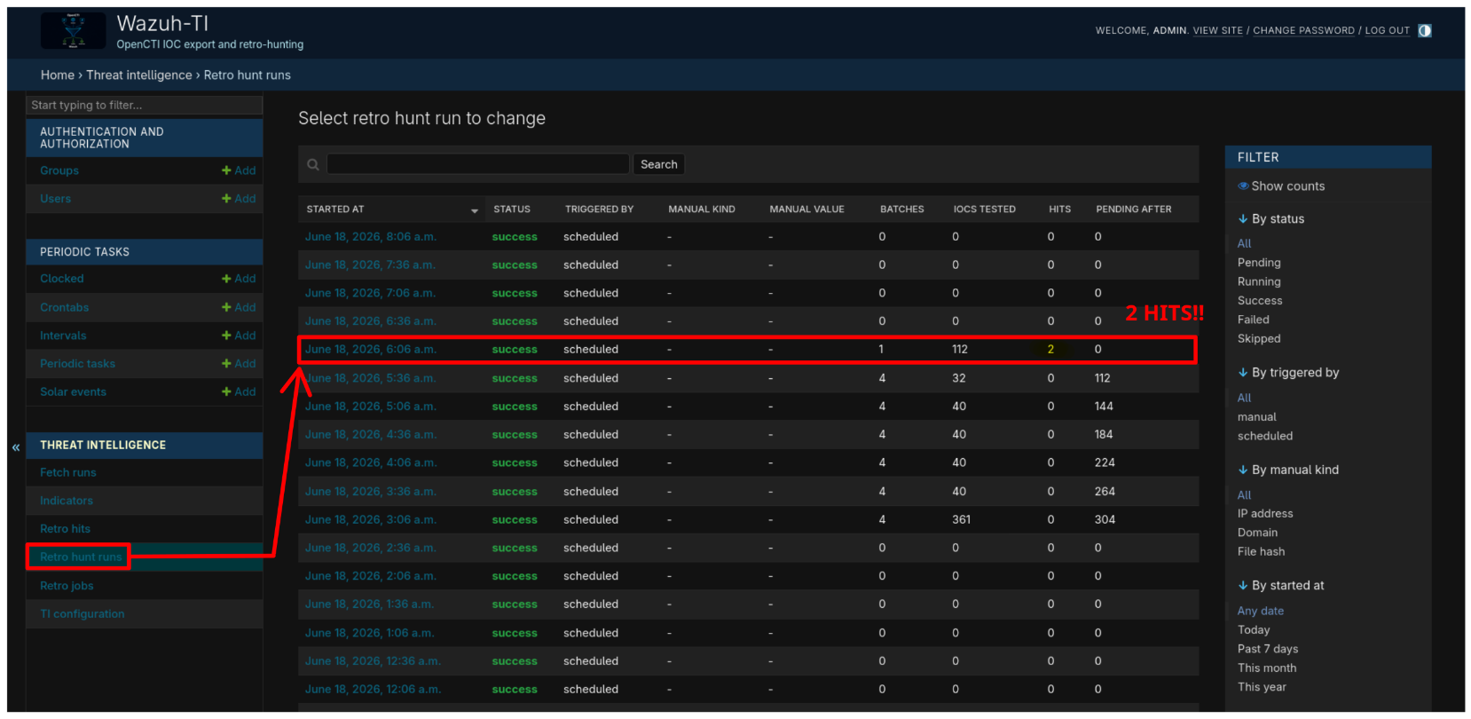The width and height of the screenshot is (1471, 719).
Task: Click the Log Out link
Action: coord(1387,30)
